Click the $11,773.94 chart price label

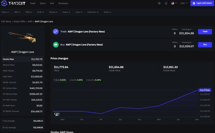pos(205,90)
